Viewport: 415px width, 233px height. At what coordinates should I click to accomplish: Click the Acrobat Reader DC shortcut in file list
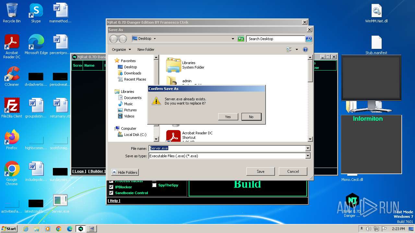[x=190, y=136]
